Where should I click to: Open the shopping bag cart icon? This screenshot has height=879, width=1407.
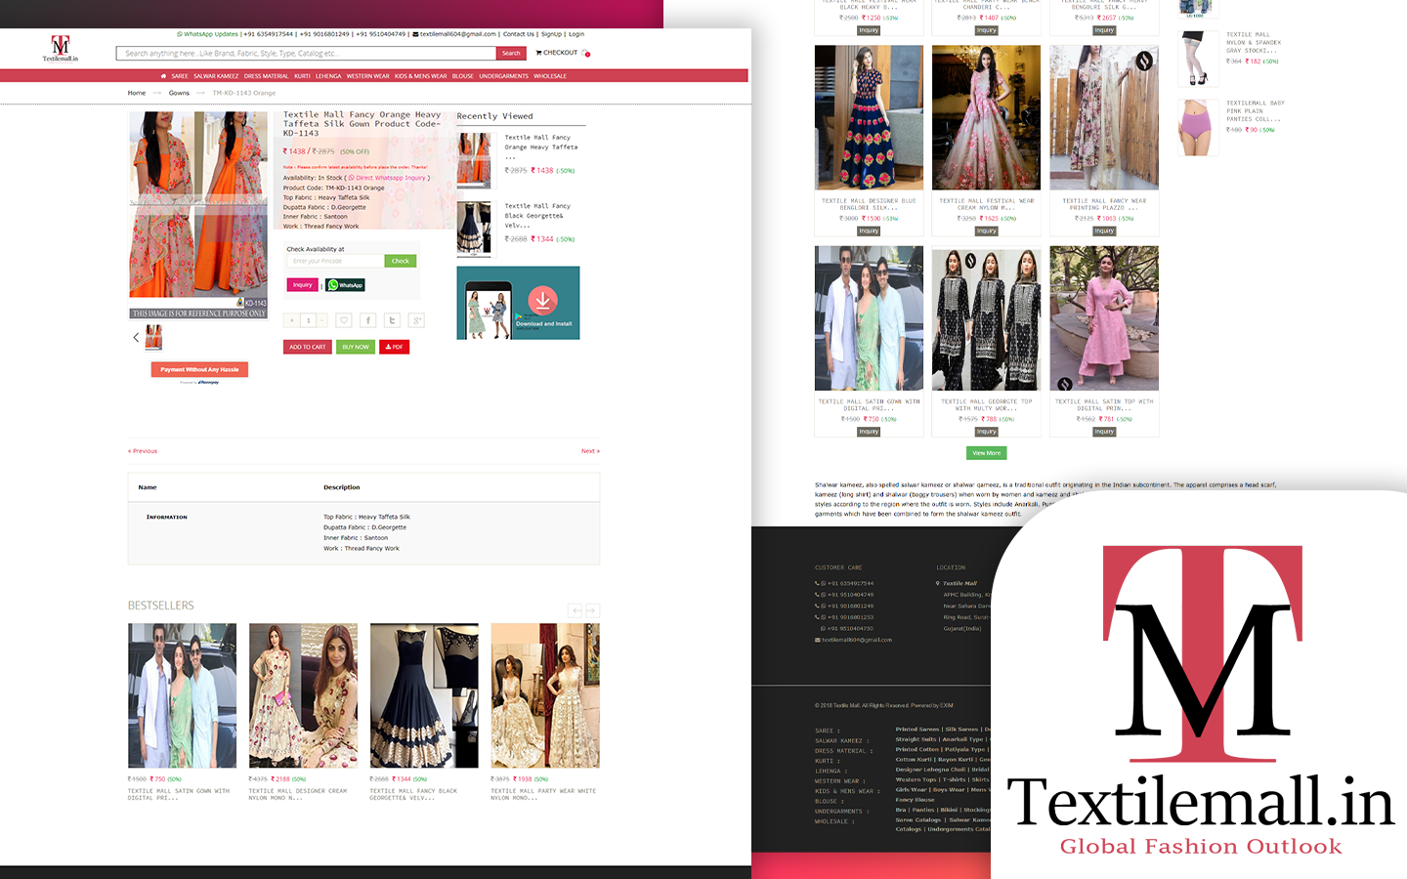tap(585, 53)
